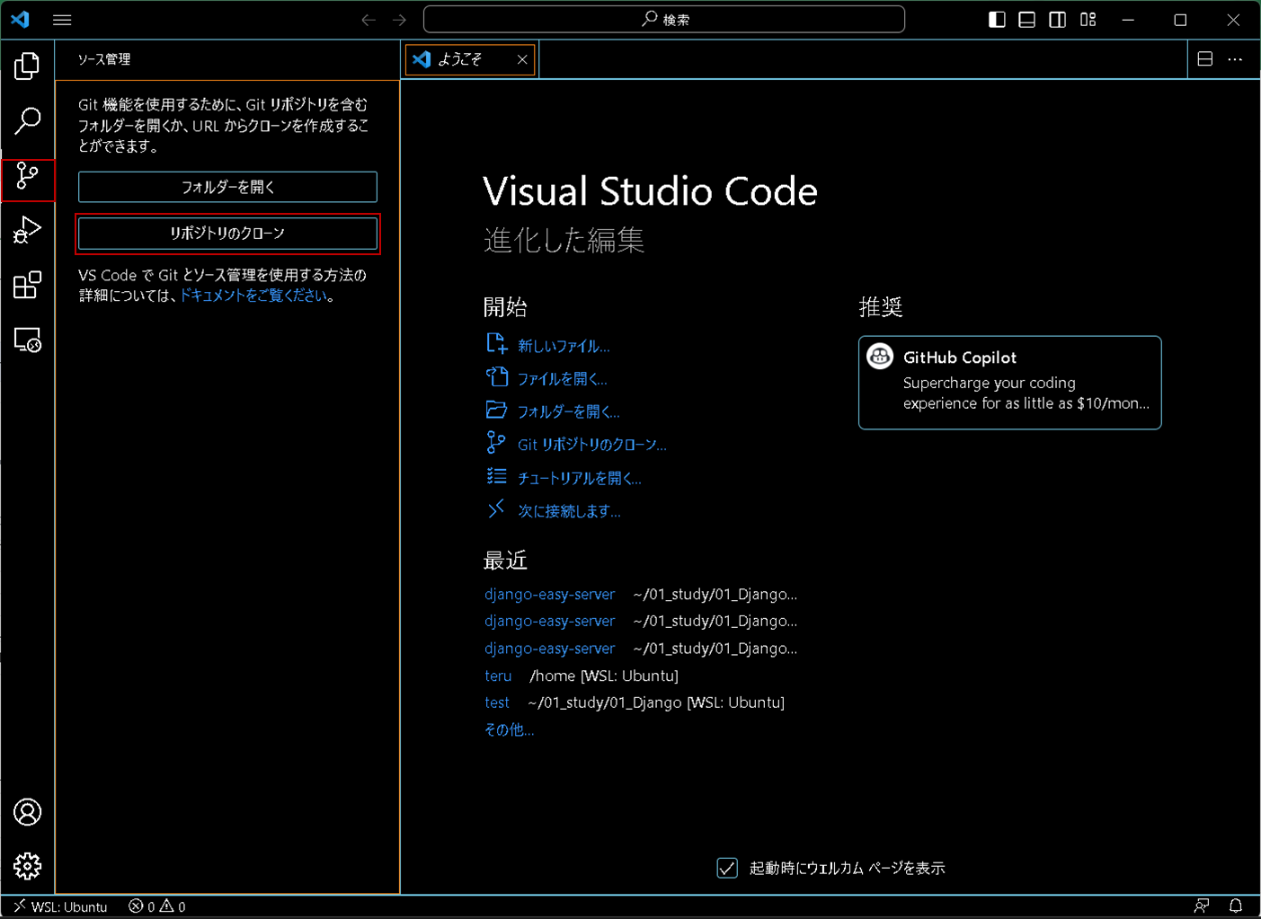
Task: Open the errors and warnings status item
Action: pyautogui.click(x=156, y=906)
